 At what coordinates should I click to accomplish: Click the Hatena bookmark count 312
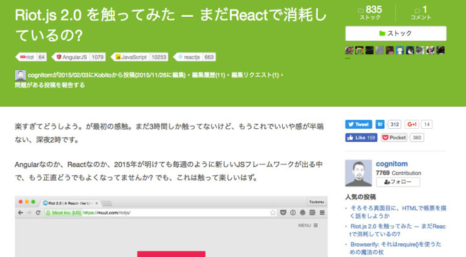coord(394,124)
